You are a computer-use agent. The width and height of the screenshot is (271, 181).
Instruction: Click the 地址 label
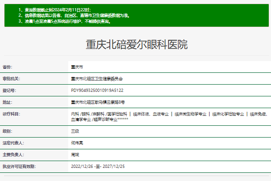7,102
